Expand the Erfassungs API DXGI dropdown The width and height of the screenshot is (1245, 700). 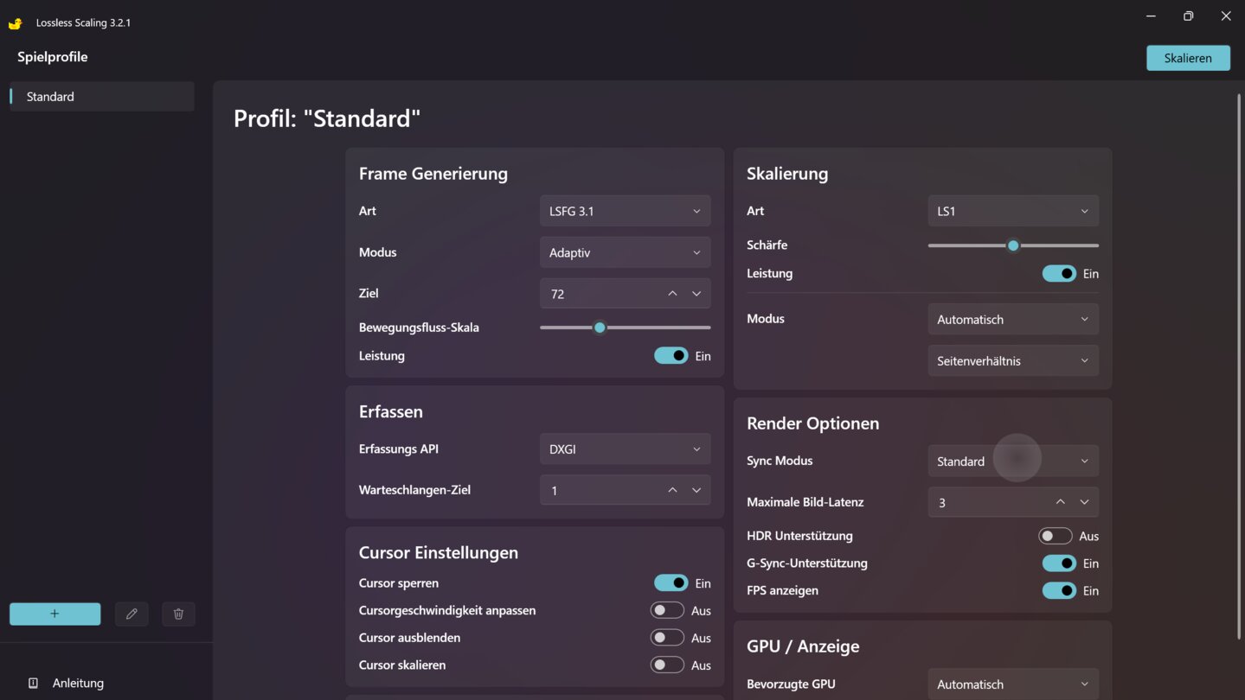(625, 449)
